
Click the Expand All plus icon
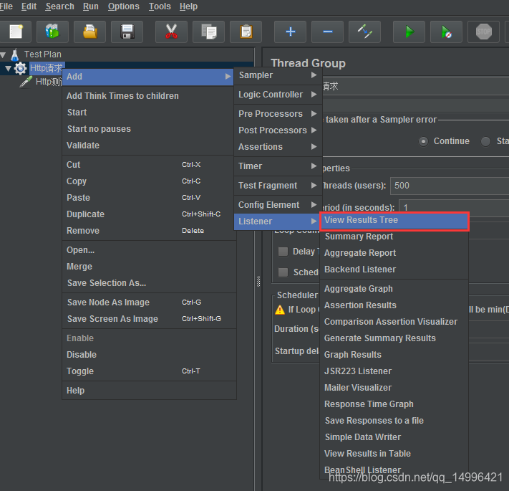(x=290, y=32)
